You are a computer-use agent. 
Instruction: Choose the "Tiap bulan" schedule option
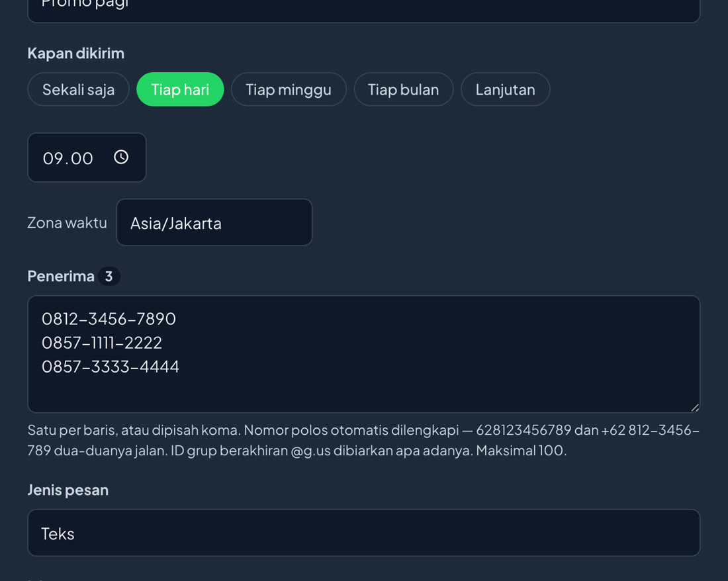pyautogui.click(x=404, y=89)
